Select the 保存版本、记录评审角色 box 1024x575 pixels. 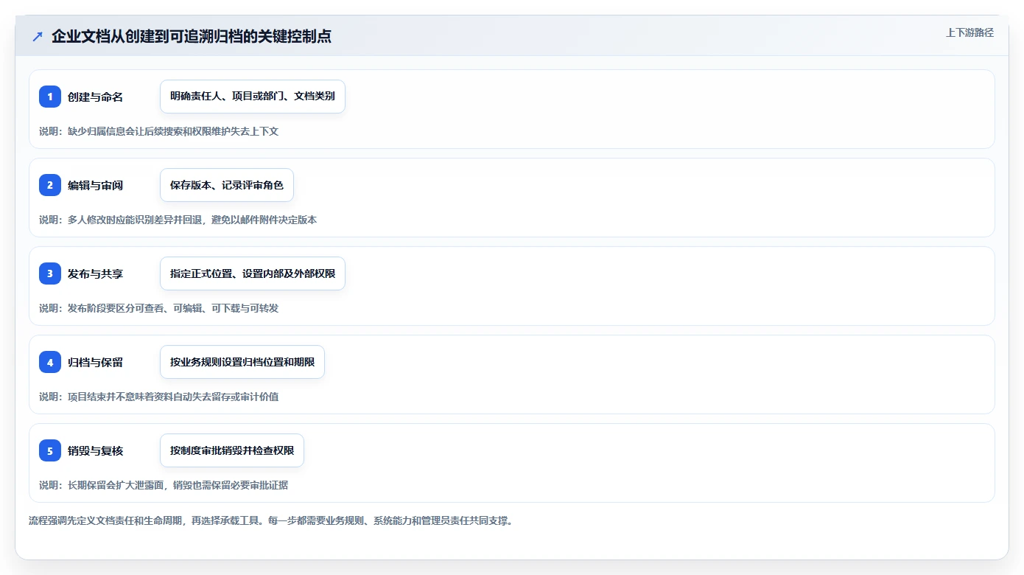[227, 185]
